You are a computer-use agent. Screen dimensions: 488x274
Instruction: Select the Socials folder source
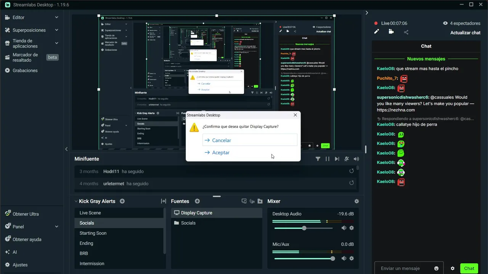coord(217,223)
